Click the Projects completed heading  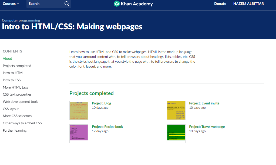91,93
